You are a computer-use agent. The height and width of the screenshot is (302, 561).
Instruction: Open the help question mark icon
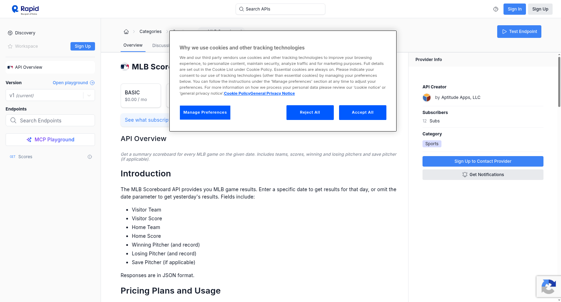(496, 9)
